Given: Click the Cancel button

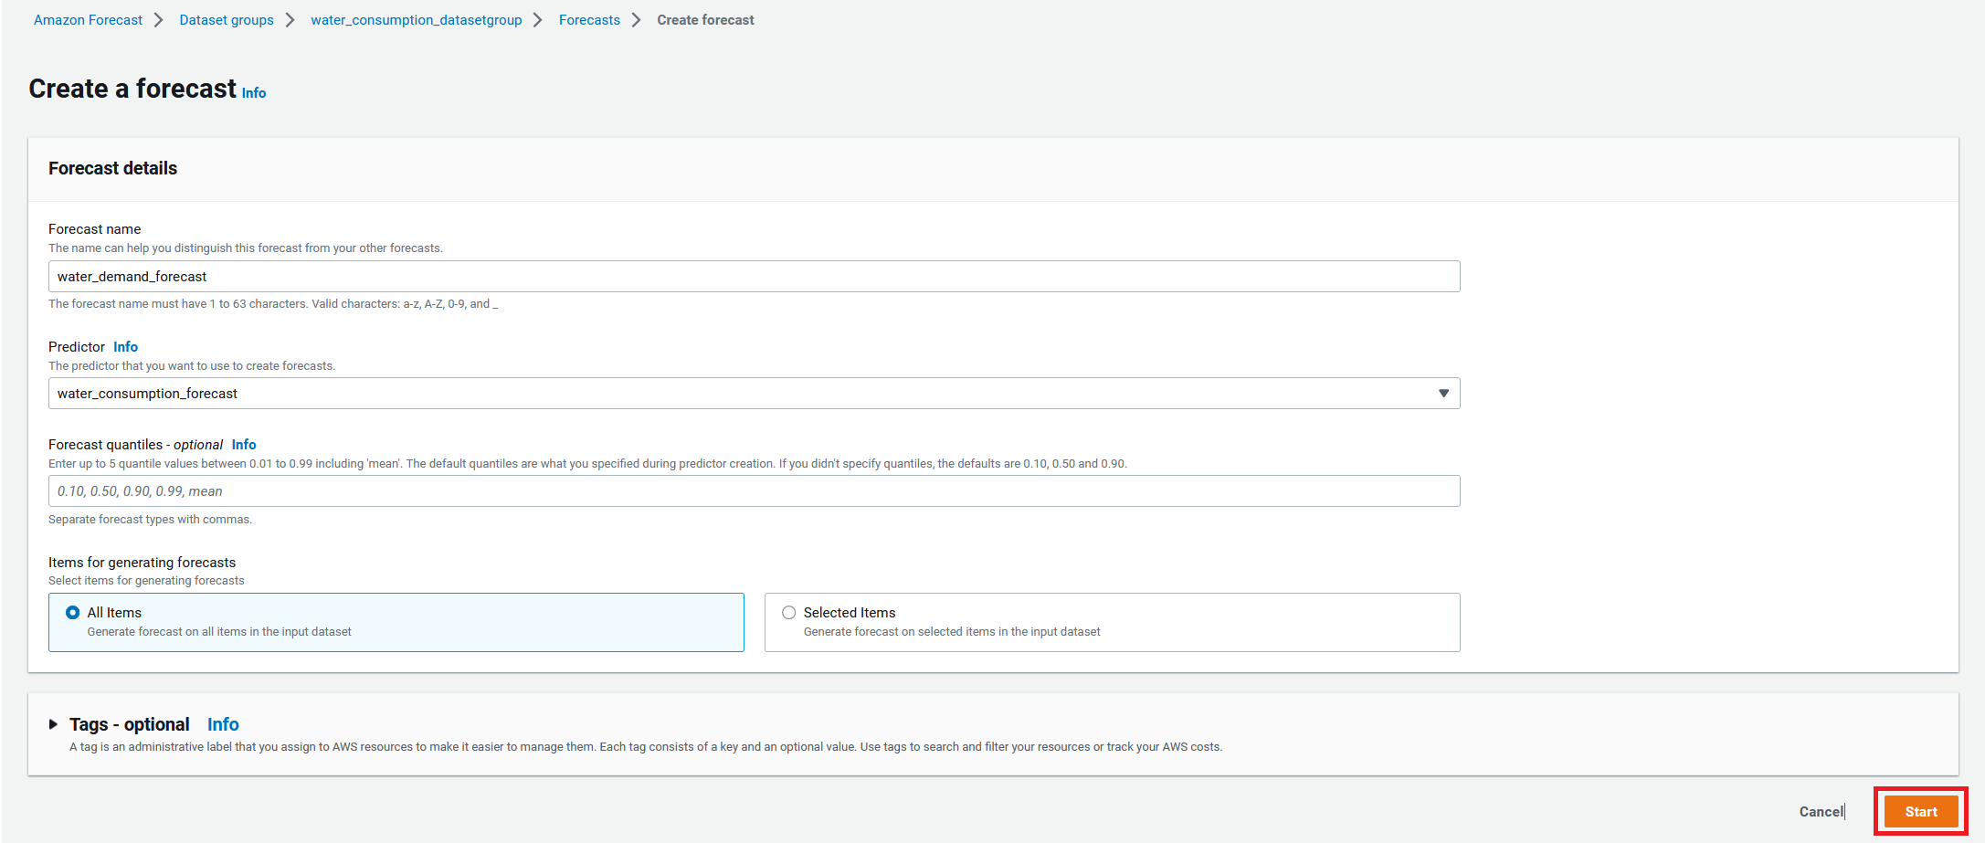Looking at the screenshot, I should coord(1821,811).
